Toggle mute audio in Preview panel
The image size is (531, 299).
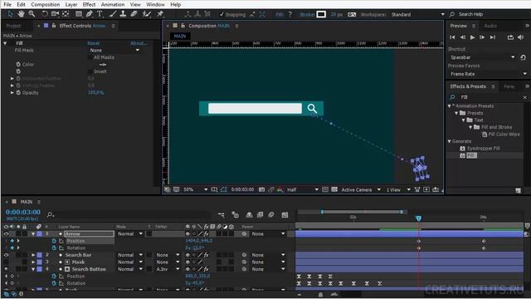pyautogui.click(x=520, y=37)
